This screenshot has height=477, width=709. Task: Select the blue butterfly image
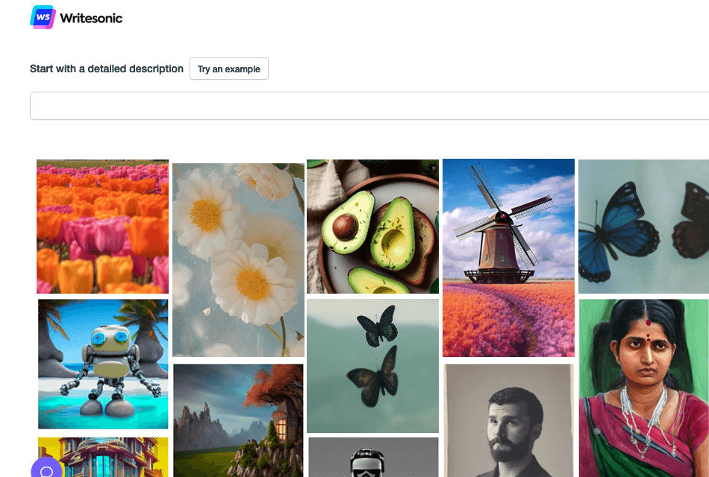pos(644,227)
